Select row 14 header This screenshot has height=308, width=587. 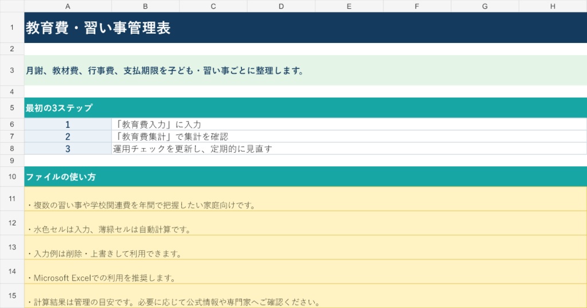pyautogui.click(x=12, y=271)
